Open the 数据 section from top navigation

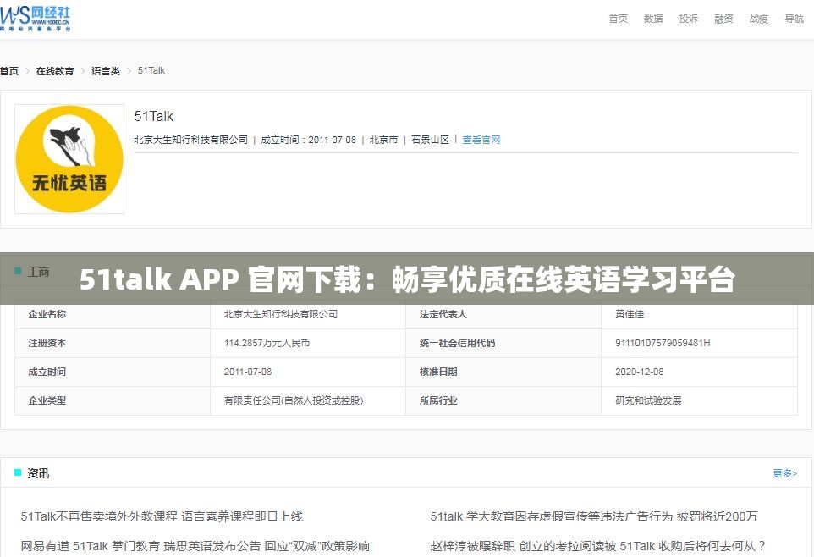coord(652,18)
